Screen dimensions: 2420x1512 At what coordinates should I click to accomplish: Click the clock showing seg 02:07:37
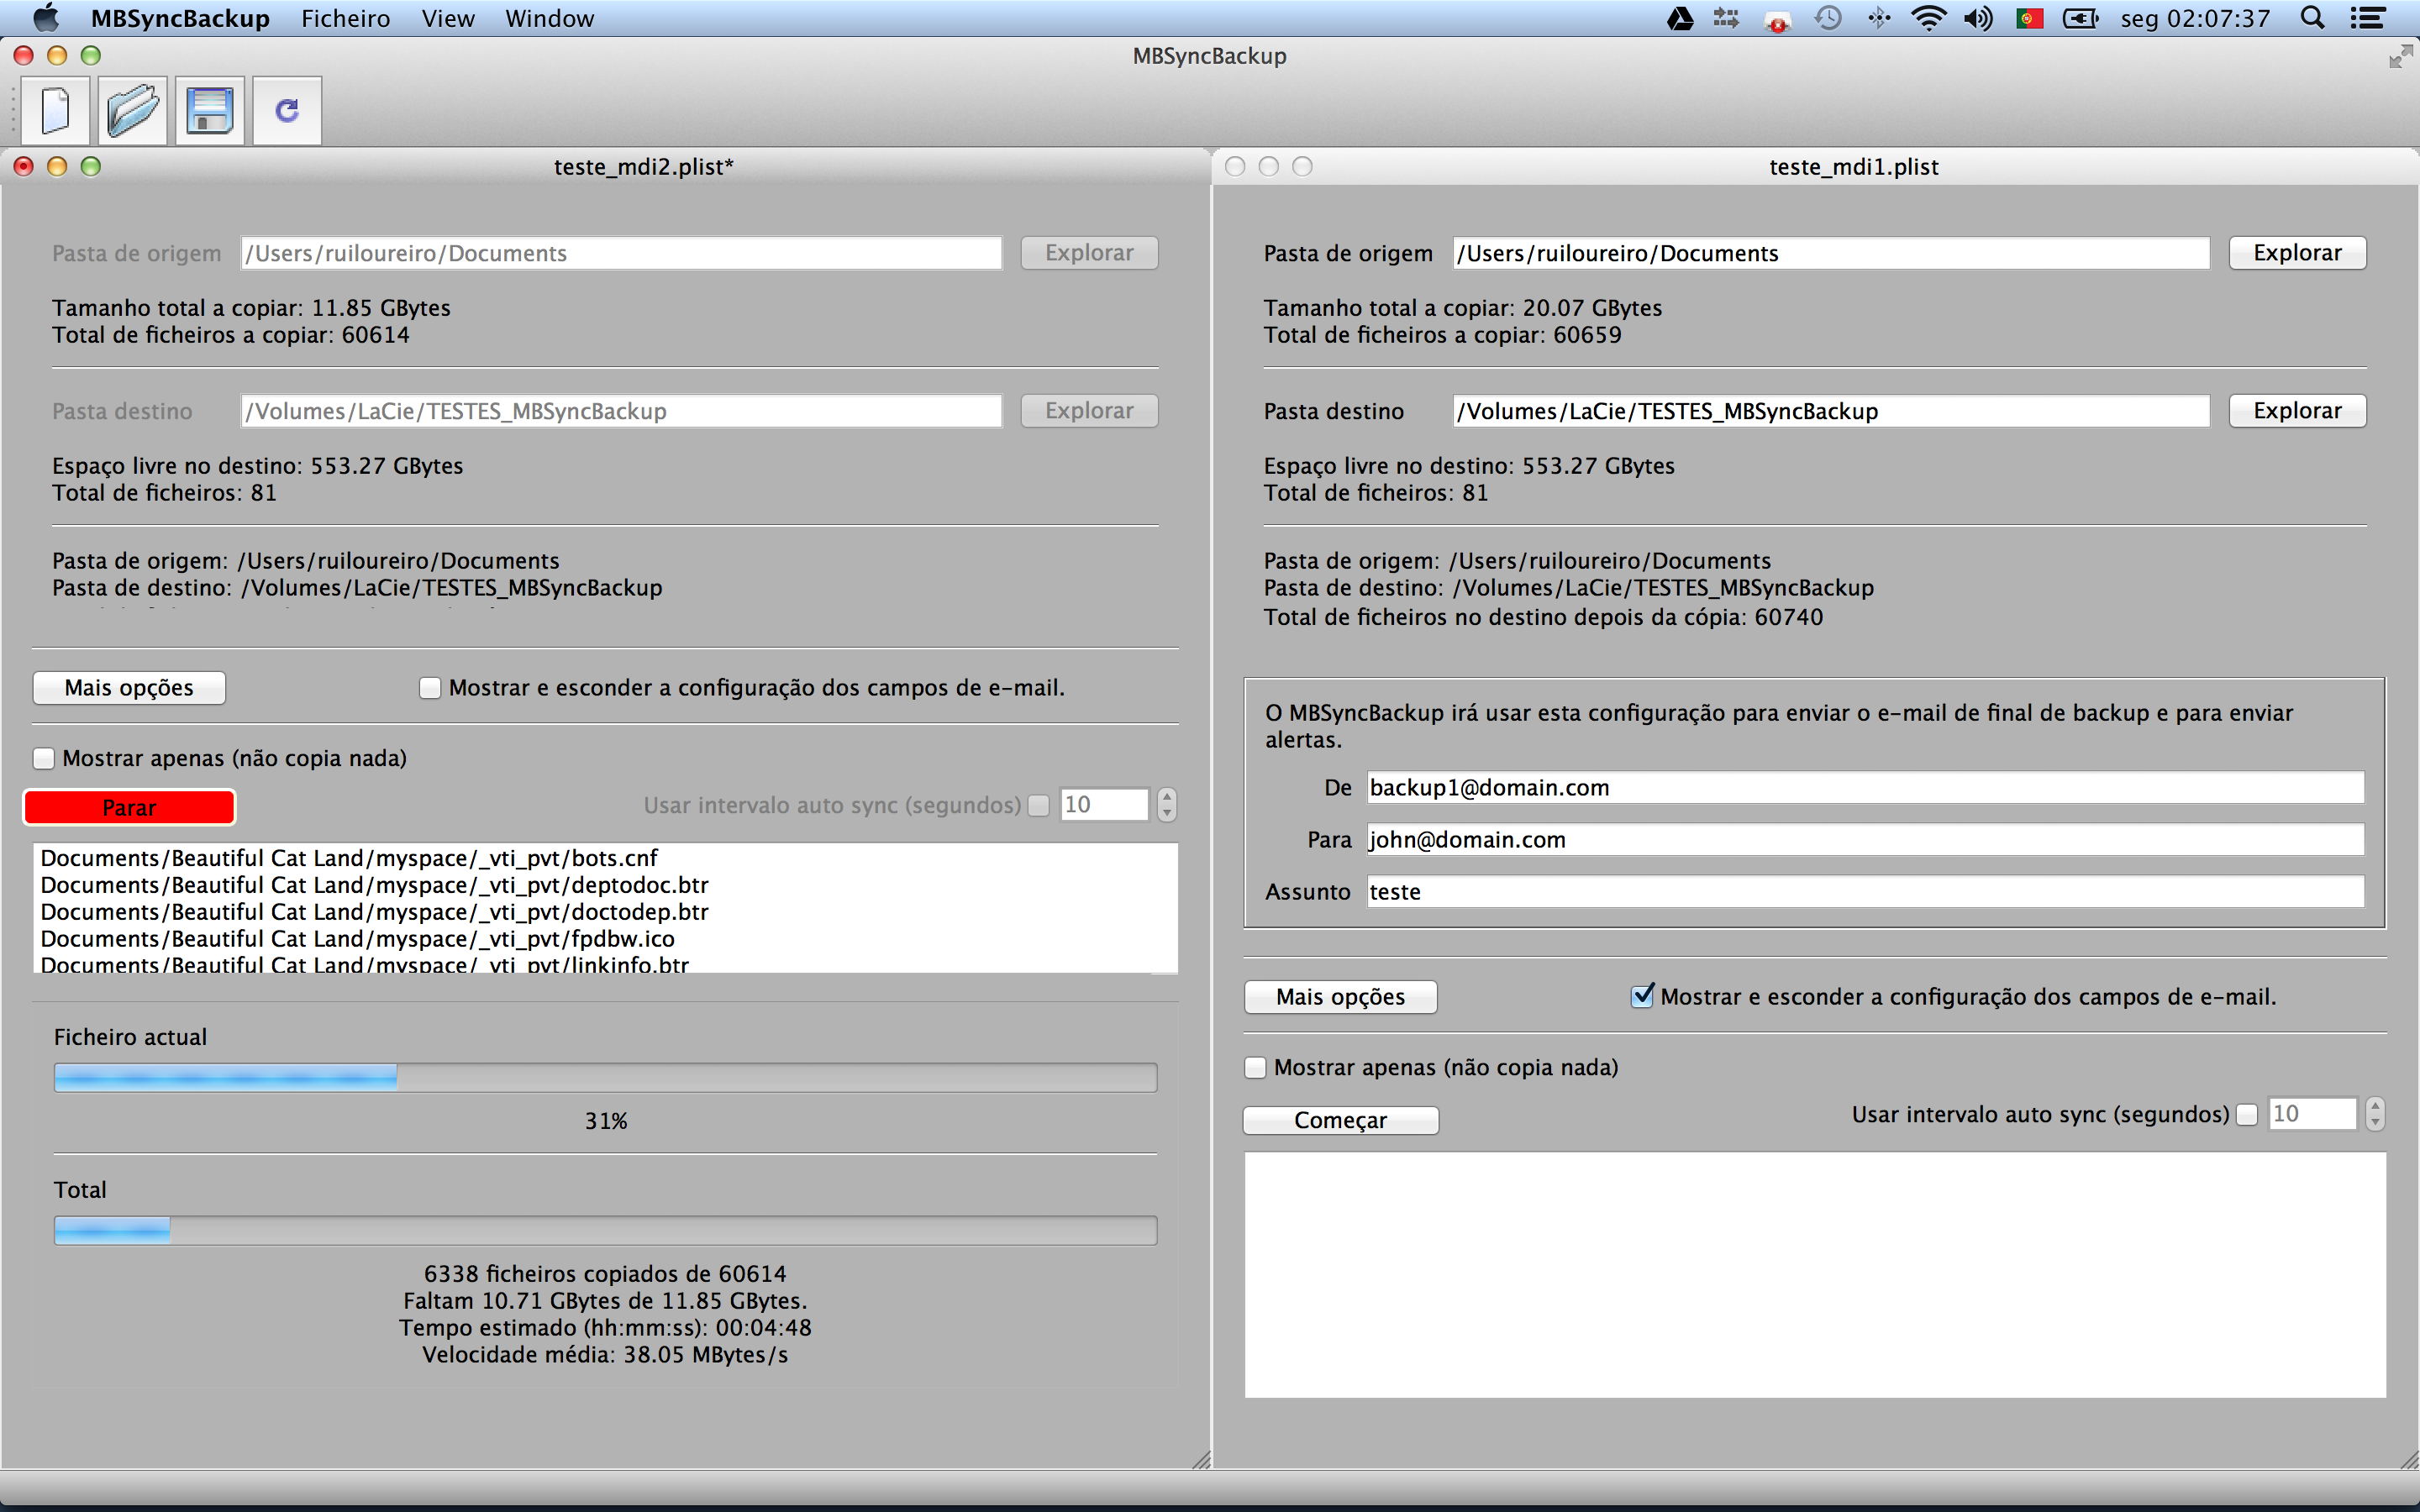(2195, 18)
